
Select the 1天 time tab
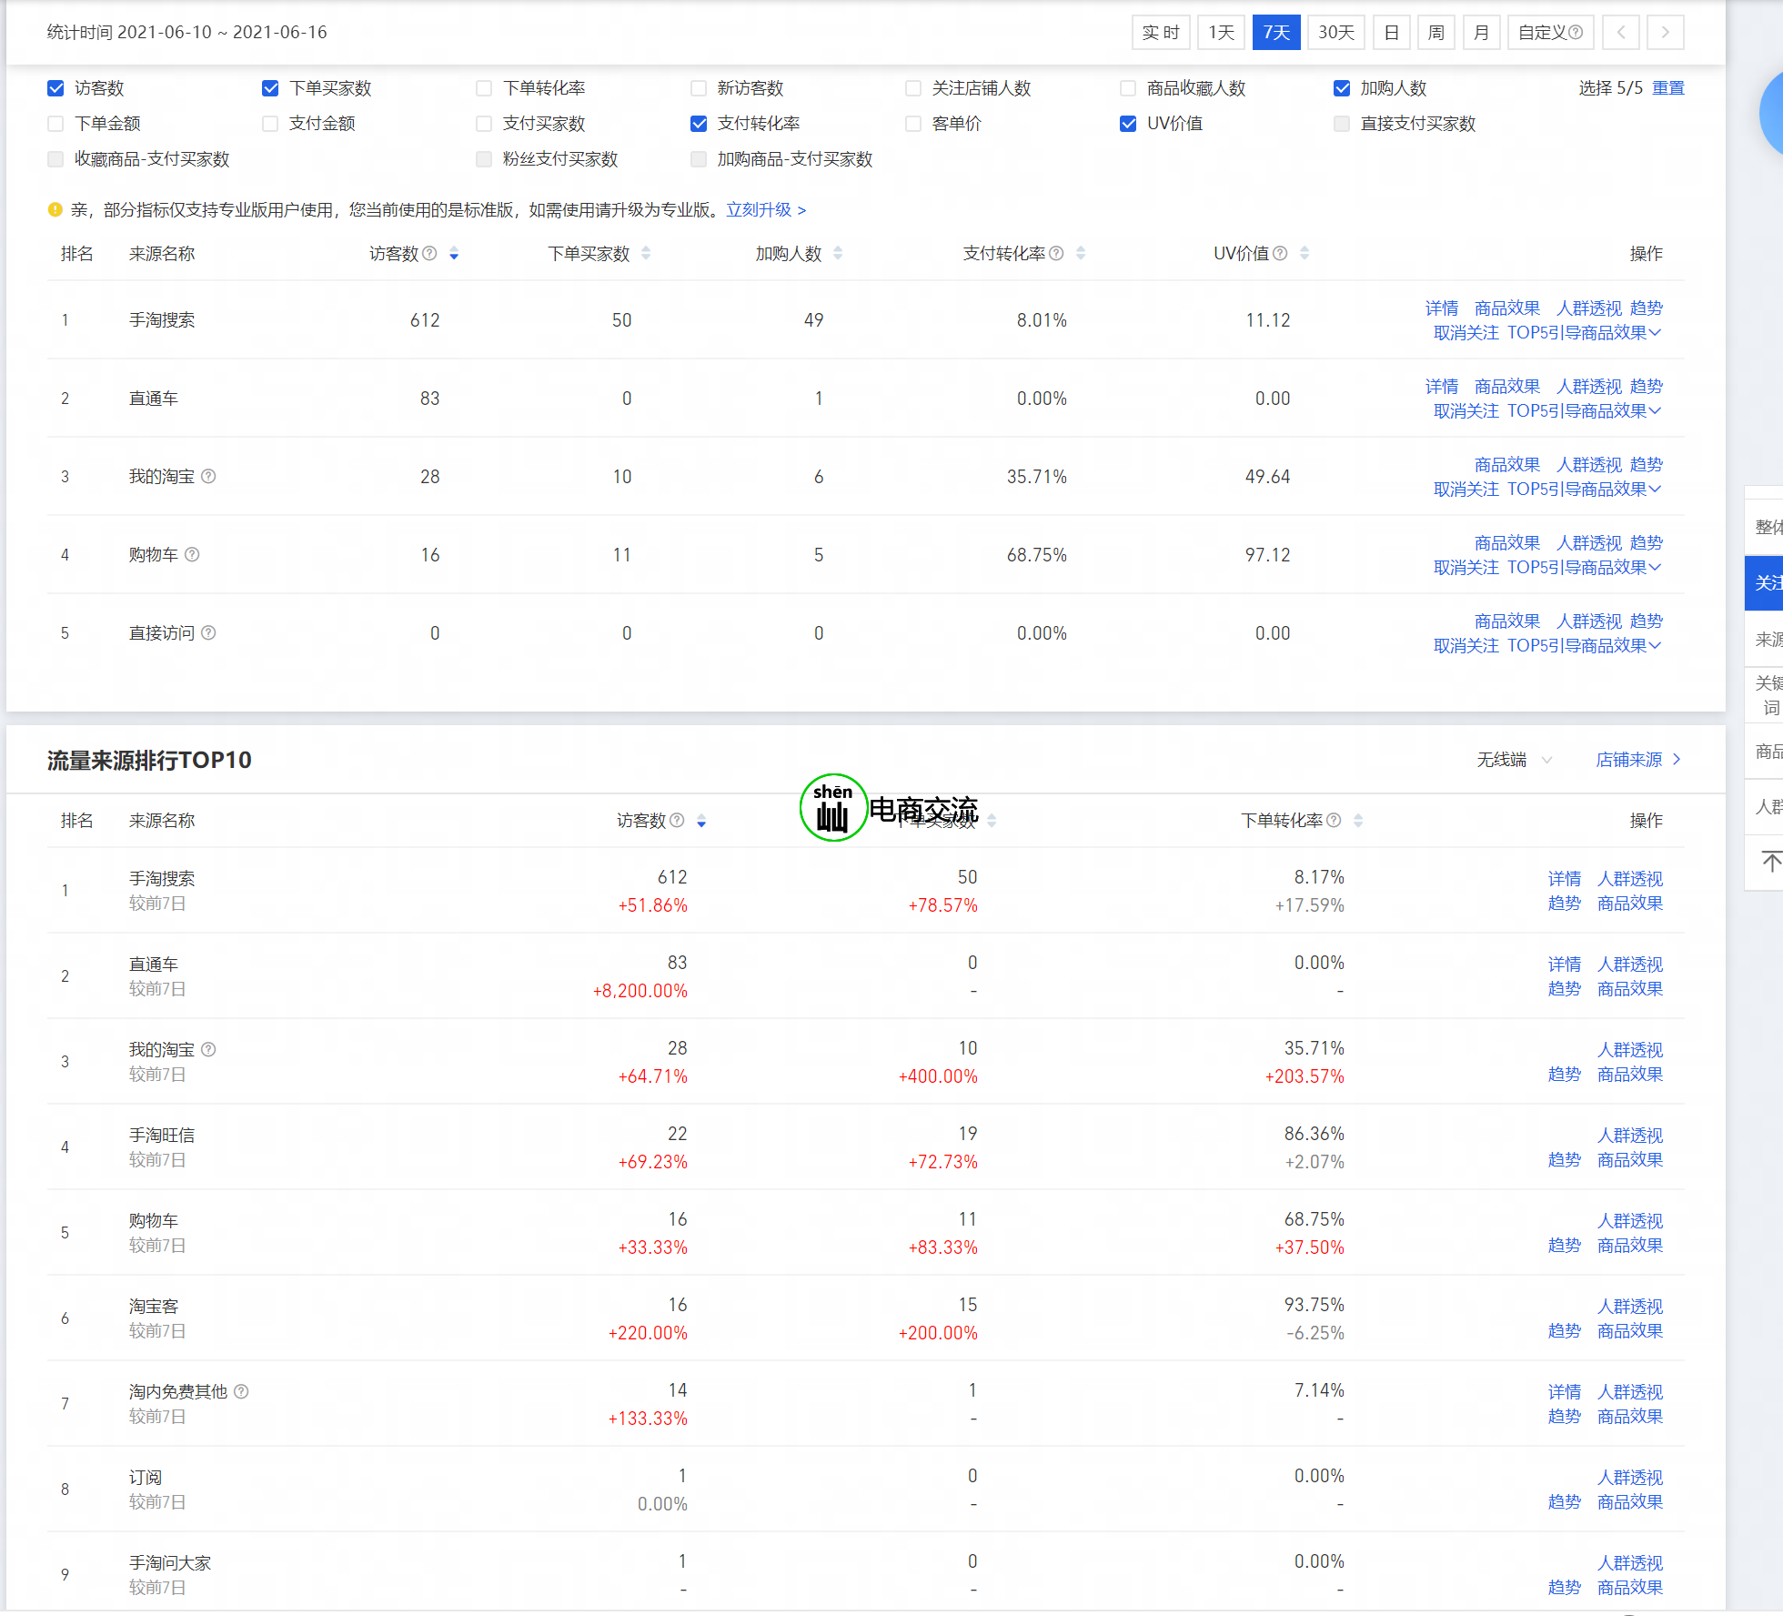pos(1221,33)
